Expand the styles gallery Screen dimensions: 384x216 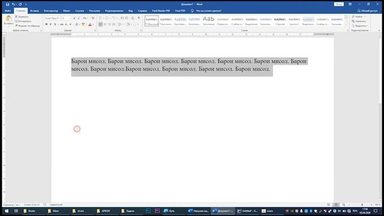coord(346,25)
